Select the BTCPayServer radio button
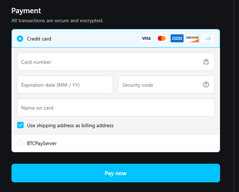The image size is (239, 192). tap(20, 143)
